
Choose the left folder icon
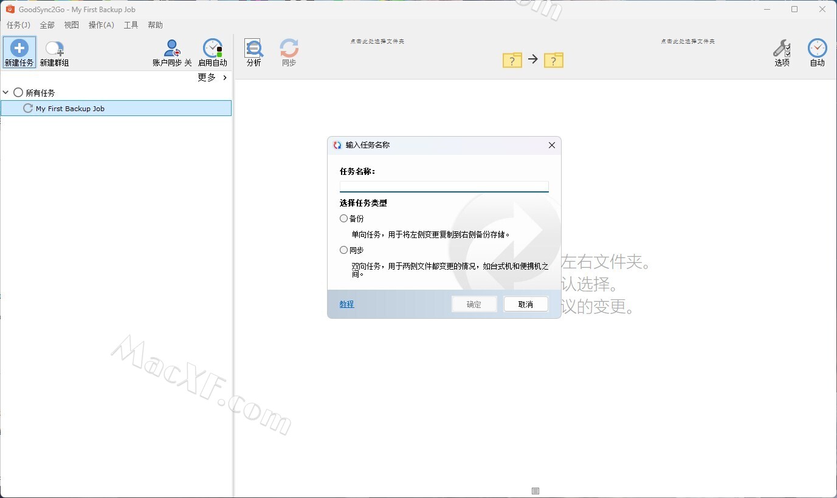pos(512,60)
